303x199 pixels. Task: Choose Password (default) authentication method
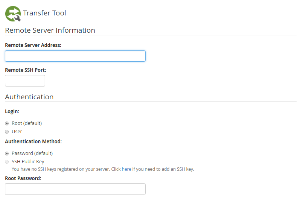tap(7, 153)
